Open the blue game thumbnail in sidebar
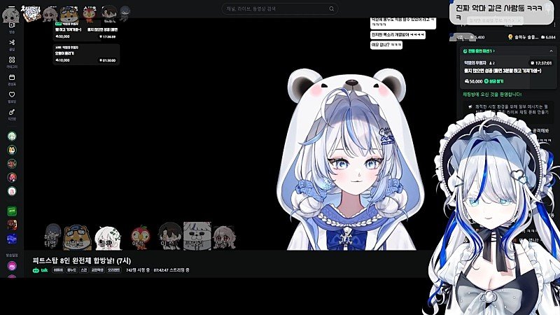Image resolution: width=560 pixels, height=315 pixels. pyautogui.click(x=12, y=238)
